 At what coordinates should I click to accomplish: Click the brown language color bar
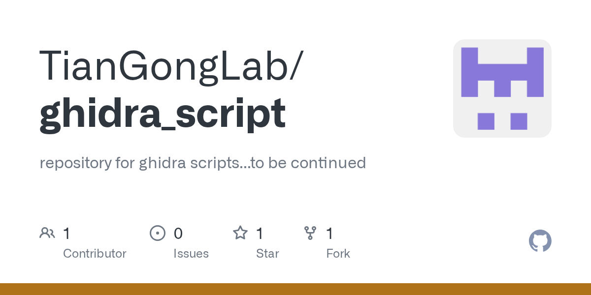pyautogui.click(x=295, y=289)
